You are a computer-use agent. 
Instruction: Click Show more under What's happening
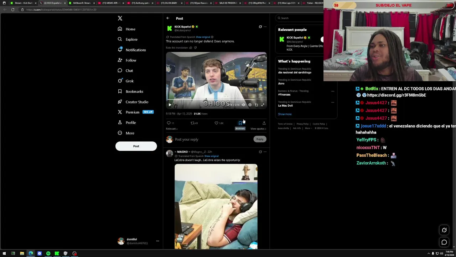[285, 114]
